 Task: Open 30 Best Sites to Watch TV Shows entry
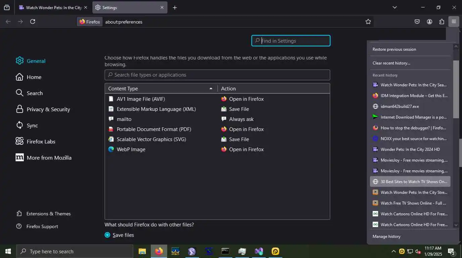point(410,182)
